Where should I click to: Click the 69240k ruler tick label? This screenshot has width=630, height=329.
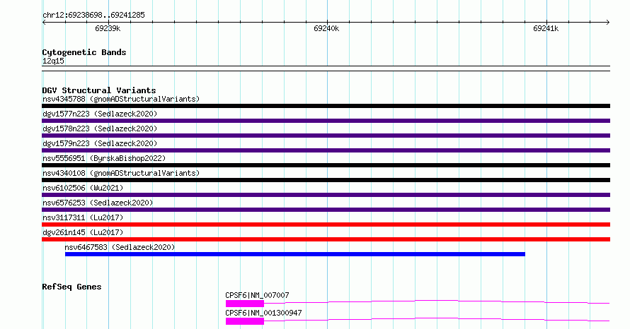click(326, 29)
